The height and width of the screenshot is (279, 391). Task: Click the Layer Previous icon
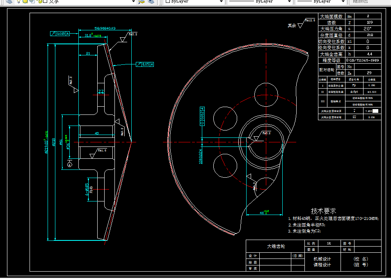151,2
